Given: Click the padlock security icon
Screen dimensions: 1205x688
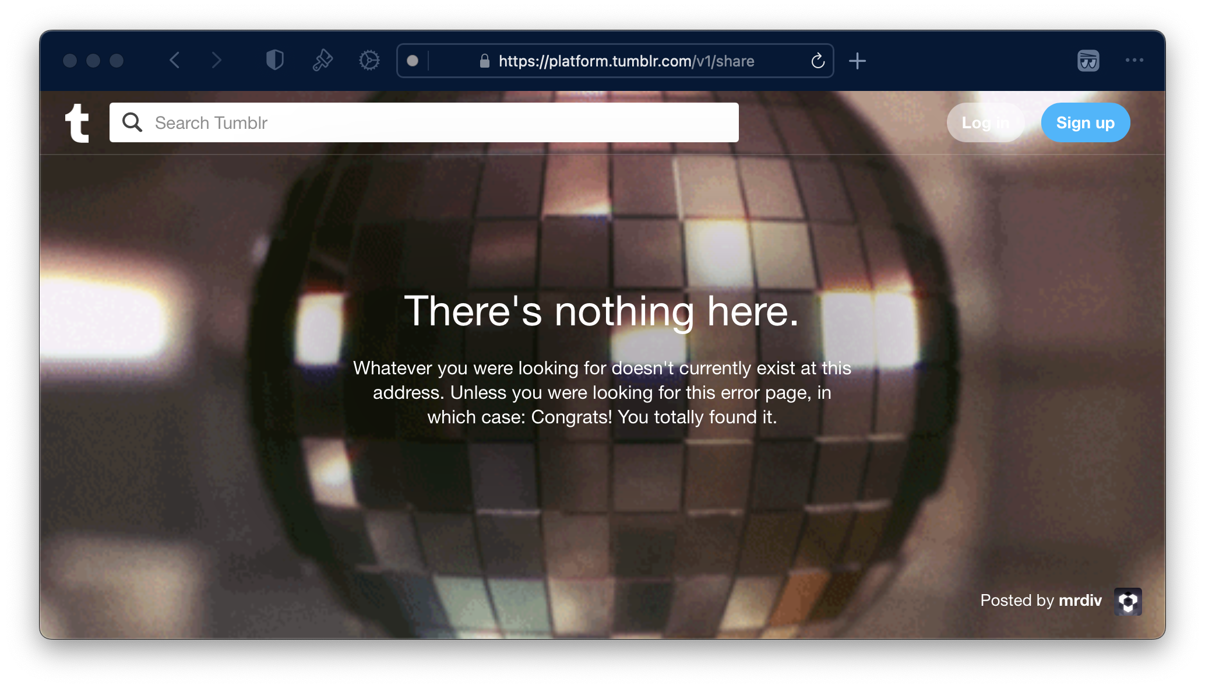Looking at the screenshot, I should click(x=484, y=61).
